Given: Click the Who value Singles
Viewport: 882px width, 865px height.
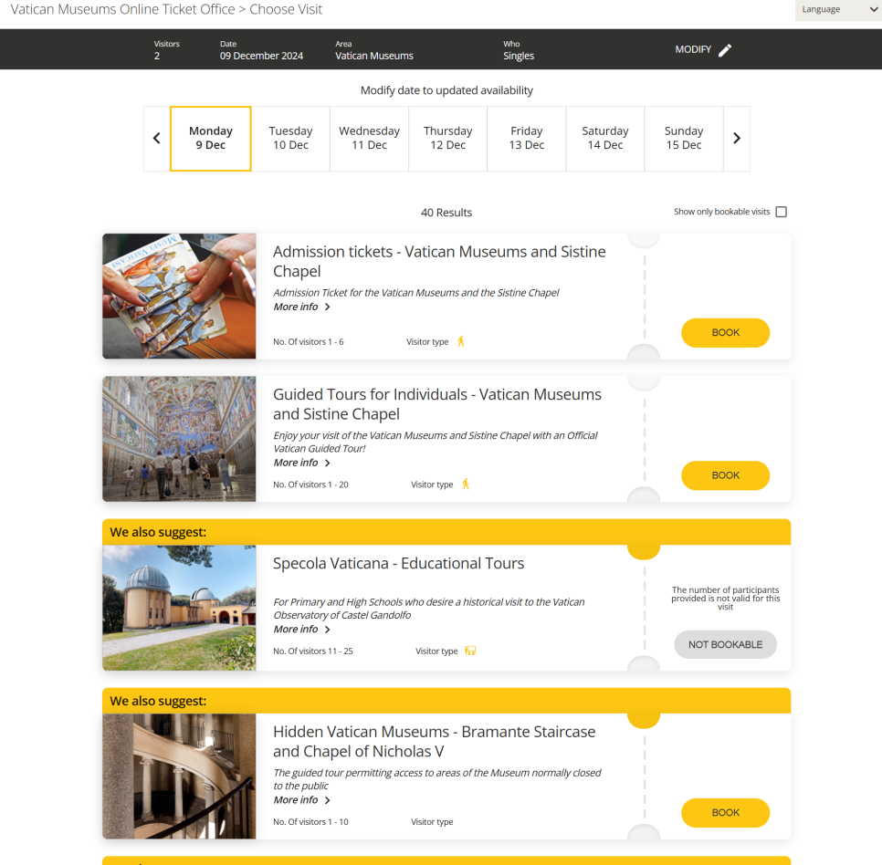Looking at the screenshot, I should pos(519,56).
